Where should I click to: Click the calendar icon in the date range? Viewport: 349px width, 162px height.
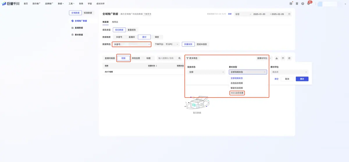pos(289,14)
